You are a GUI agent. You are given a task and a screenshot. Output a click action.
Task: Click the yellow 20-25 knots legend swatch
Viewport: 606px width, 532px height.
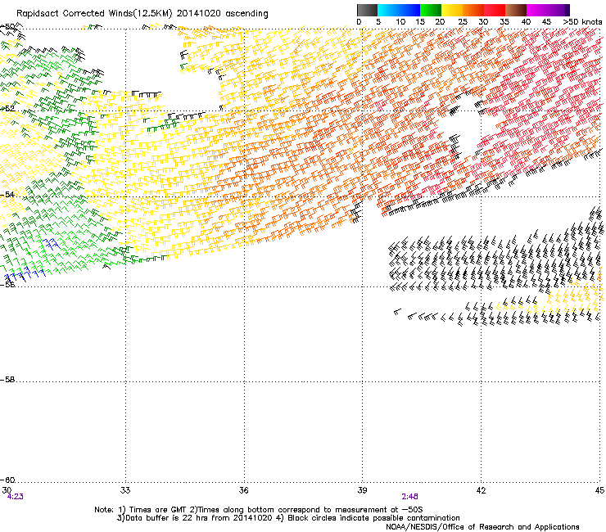click(x=452, y=10)
